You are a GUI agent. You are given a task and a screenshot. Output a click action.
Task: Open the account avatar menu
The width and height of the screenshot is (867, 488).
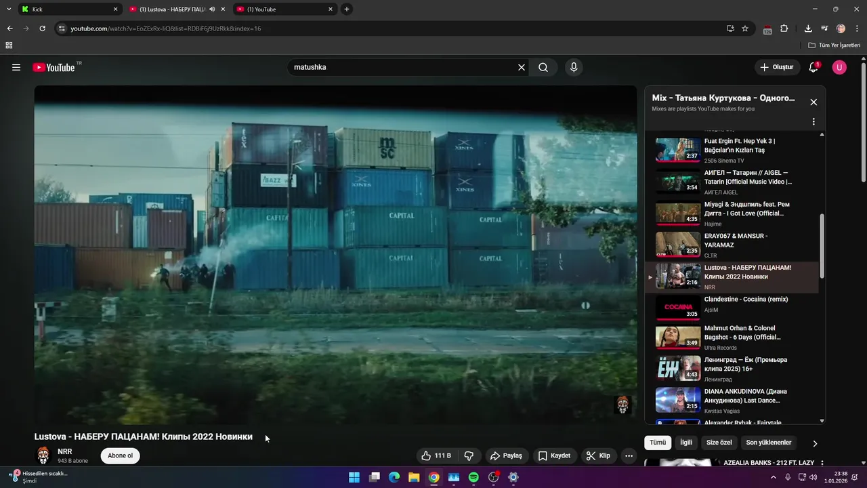point(839,67)
